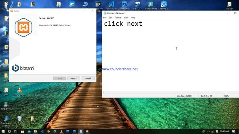Select the Photoshop desktop icon

(124, 6)
